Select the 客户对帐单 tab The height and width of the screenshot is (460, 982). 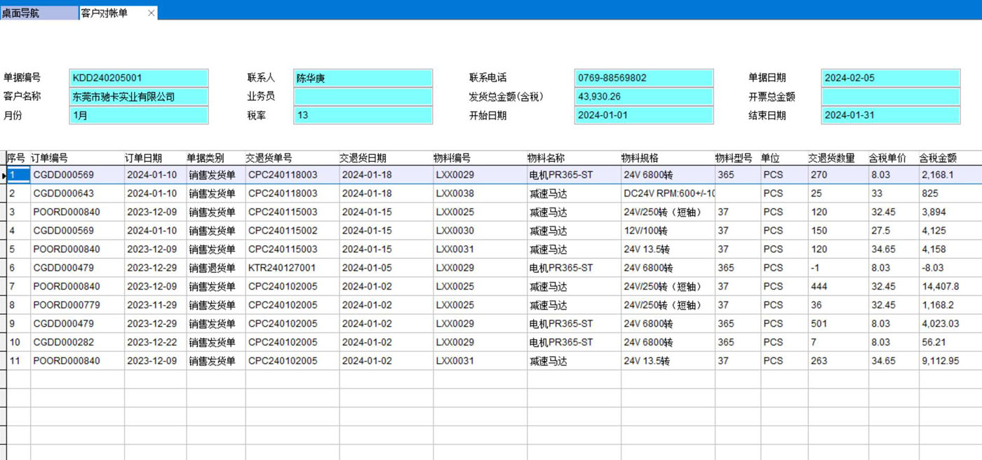pos(105,13)
